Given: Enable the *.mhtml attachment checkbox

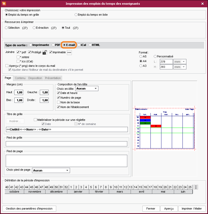Looking at the screenshot, I should tap(18, 57).
